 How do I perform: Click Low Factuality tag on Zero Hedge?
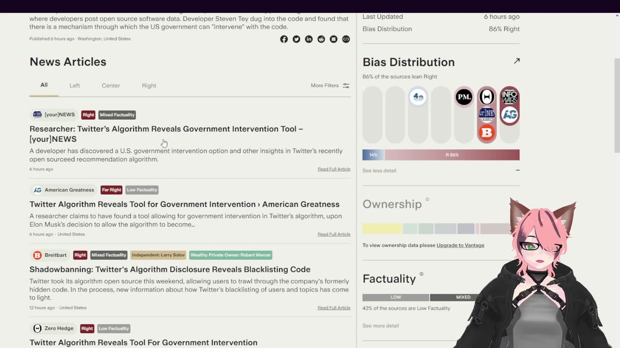114,329
